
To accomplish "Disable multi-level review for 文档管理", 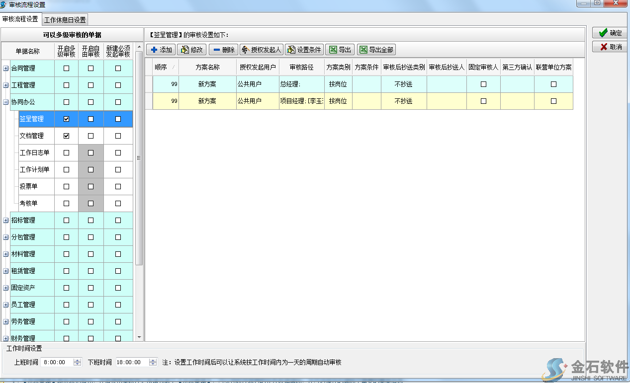I will point(67,136).
